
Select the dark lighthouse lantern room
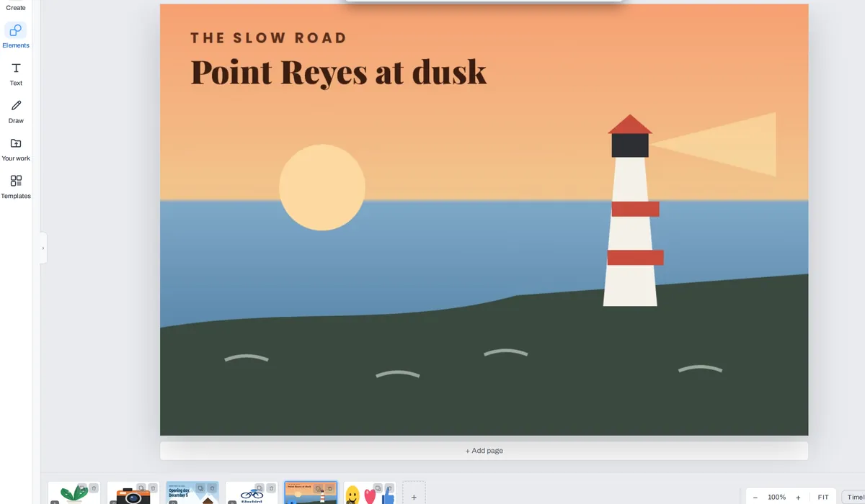pos(630,145)
